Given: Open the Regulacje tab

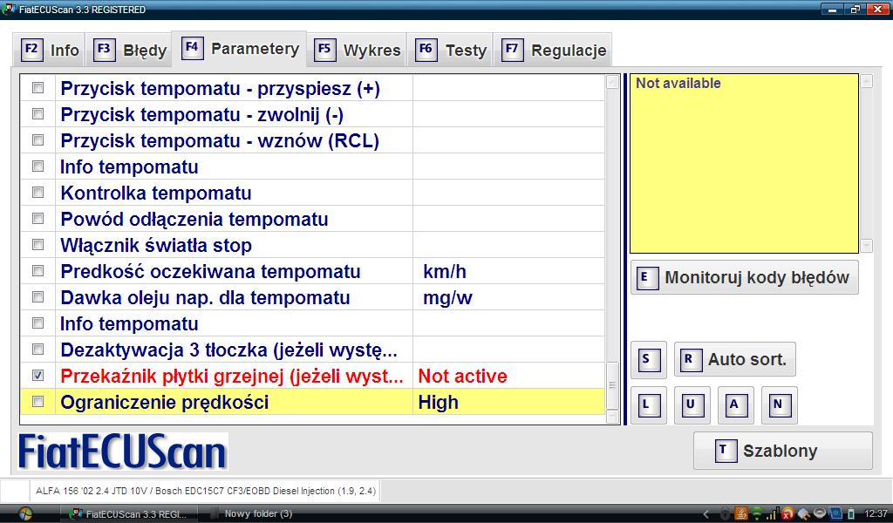Looking at the screenshot, I should coord(553,50).
